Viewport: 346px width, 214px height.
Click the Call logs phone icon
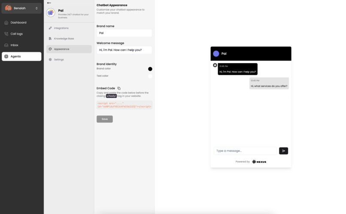6,34
